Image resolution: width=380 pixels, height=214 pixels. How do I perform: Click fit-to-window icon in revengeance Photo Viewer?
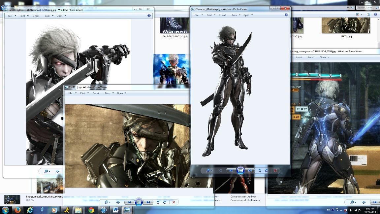pos(364,202)
